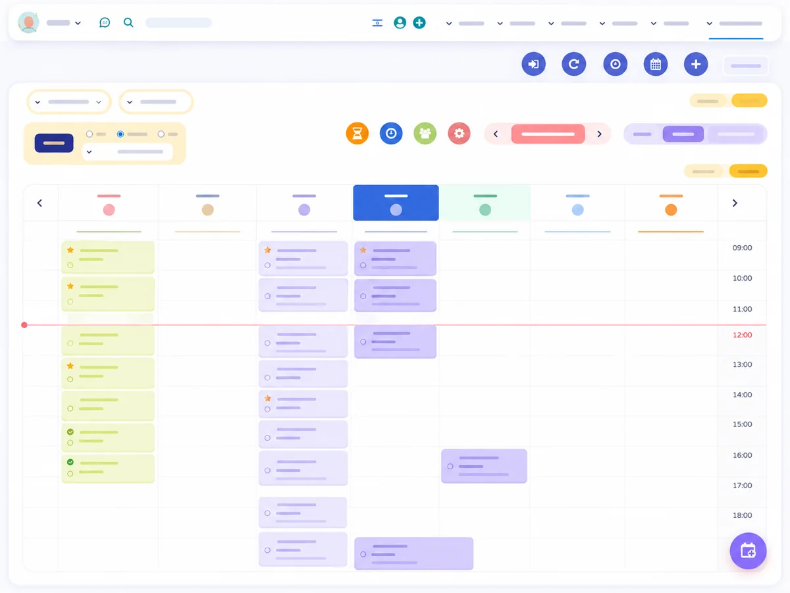The image size is (790, 593).
Task: Expand the dropdown inside the yellow panel
Action: [127, 152]
